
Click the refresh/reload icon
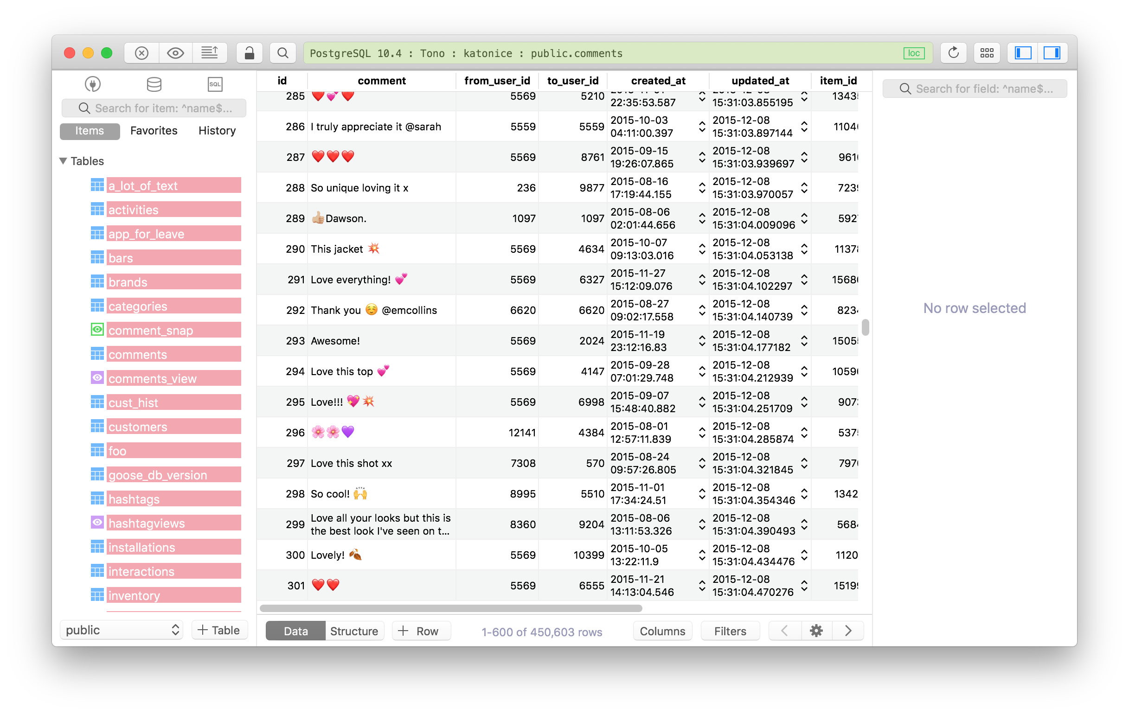pos(950,53)
